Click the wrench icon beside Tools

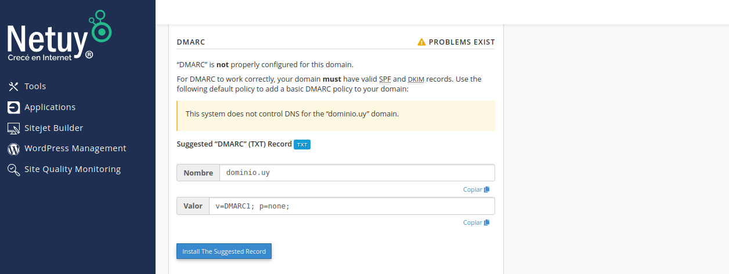(x=13, y=86)
